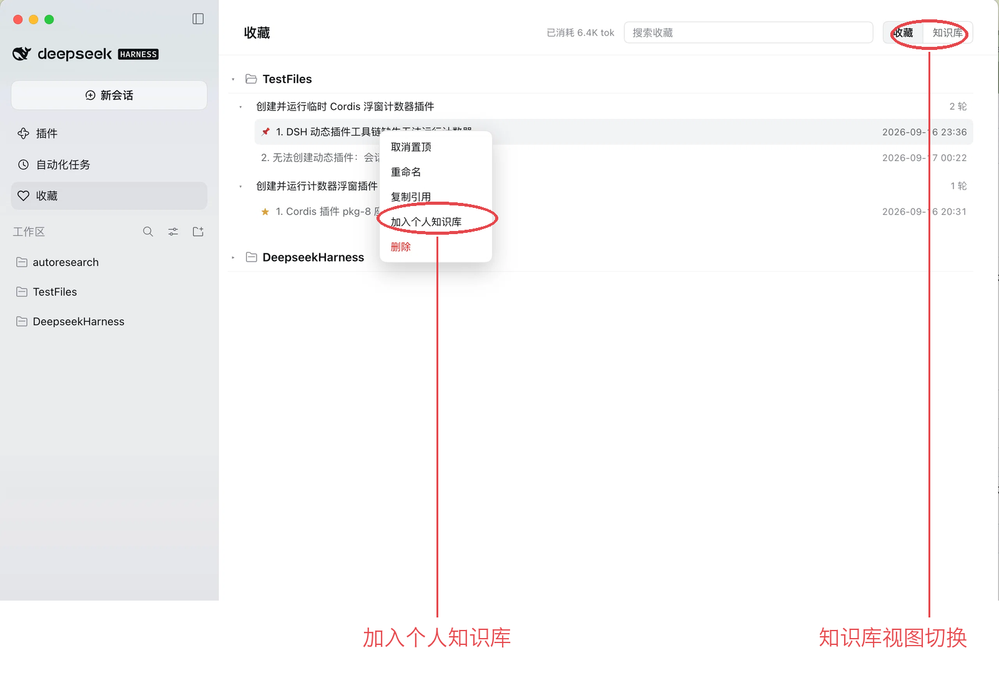Toggle the sidebar panel icon

click(198, 19)
